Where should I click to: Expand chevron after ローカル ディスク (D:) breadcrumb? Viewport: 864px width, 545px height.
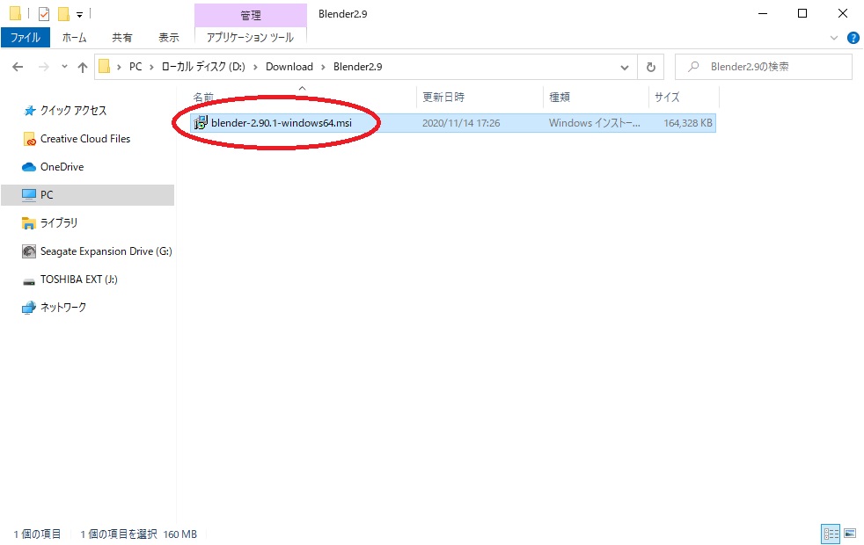click(x=255, y=67)
